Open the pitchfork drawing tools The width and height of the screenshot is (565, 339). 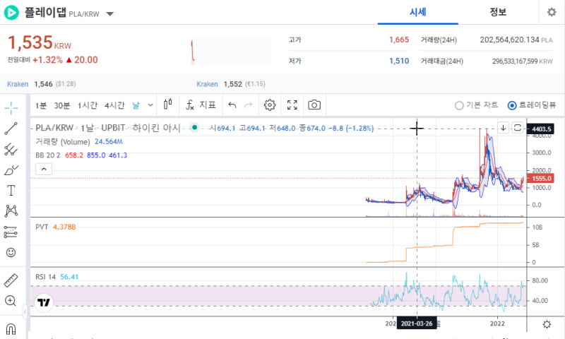(x=11, y=149)
